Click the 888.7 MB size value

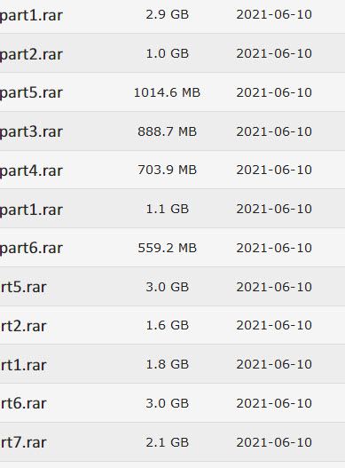(167, 131)
